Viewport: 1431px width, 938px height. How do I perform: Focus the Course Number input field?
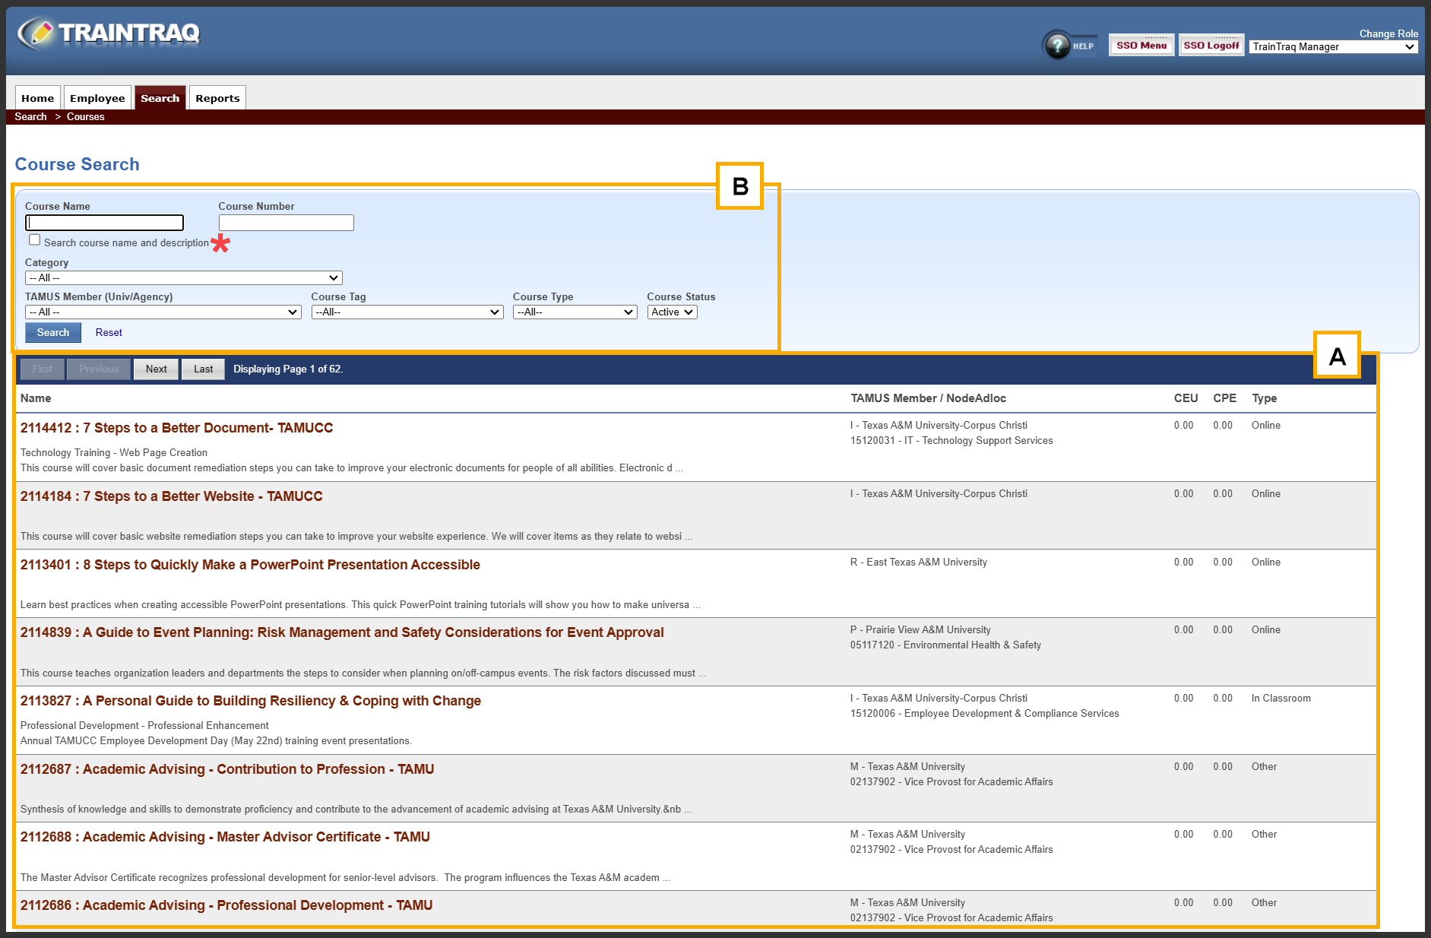[286, 223]
